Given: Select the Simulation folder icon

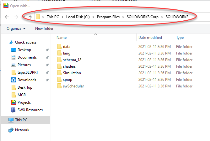Looking at the screenshot, I should click(59, 73).
